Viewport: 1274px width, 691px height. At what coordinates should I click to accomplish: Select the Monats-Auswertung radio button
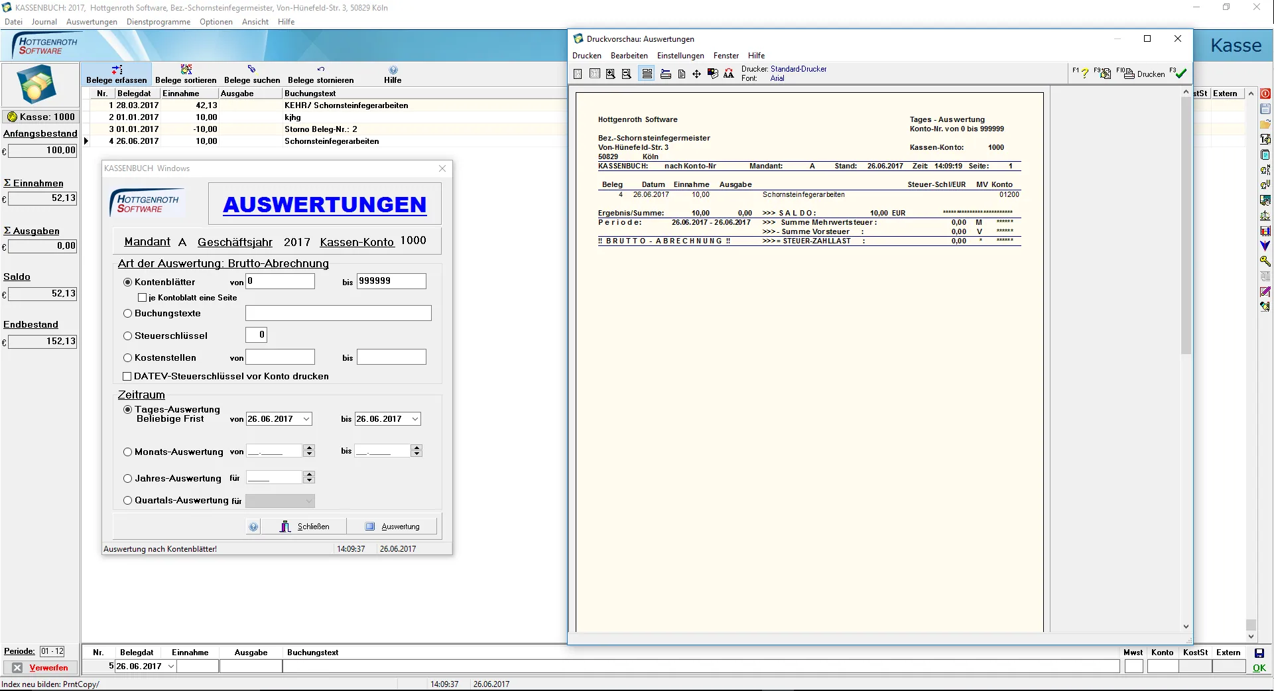128,452
